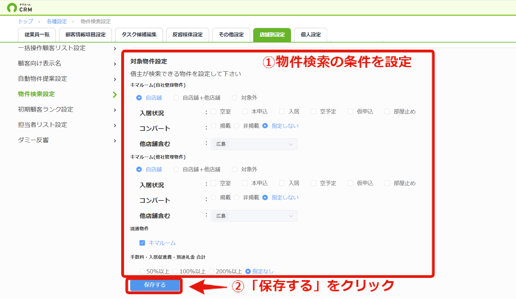Select 指定しない radio in 他社管理物件 コンバート
This screenshot has width=516, height=299.
(x=265, y=198)
